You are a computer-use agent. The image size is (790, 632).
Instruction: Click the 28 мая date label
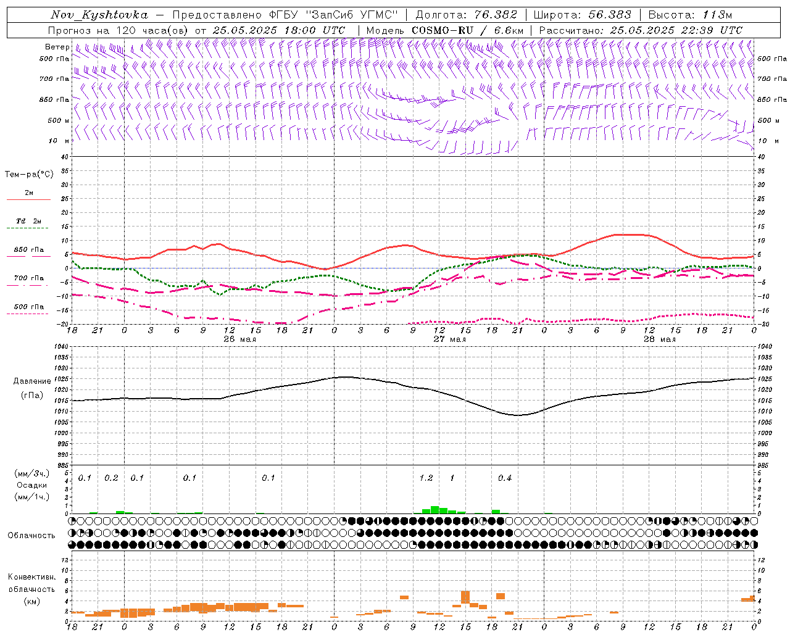659,339
